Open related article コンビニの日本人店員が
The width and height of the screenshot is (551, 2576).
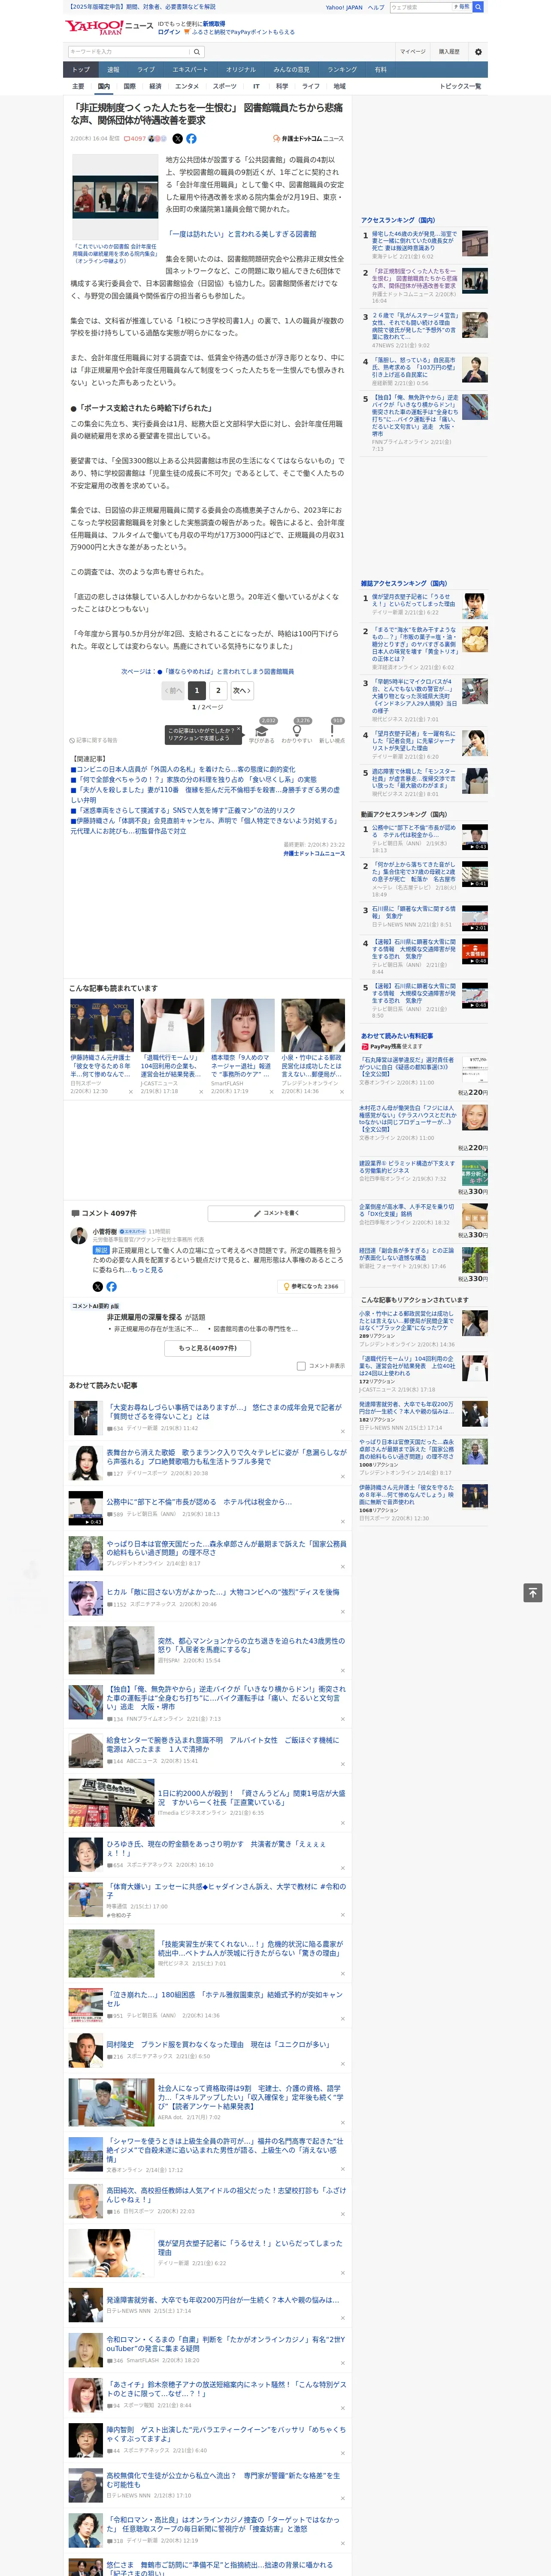[182, 770]
